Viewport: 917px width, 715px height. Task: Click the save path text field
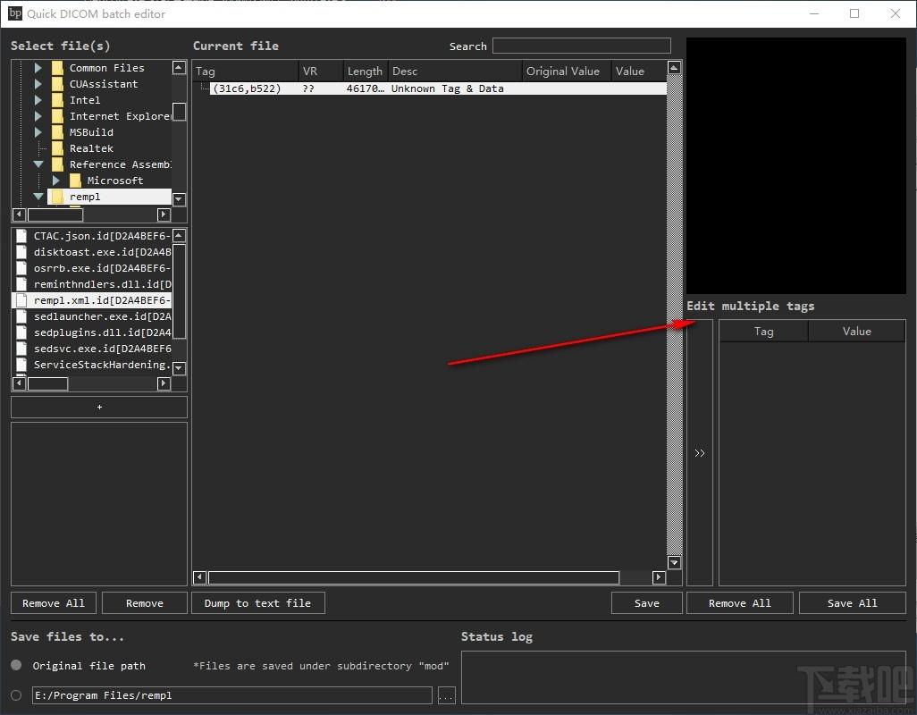[x=232, y=695]
